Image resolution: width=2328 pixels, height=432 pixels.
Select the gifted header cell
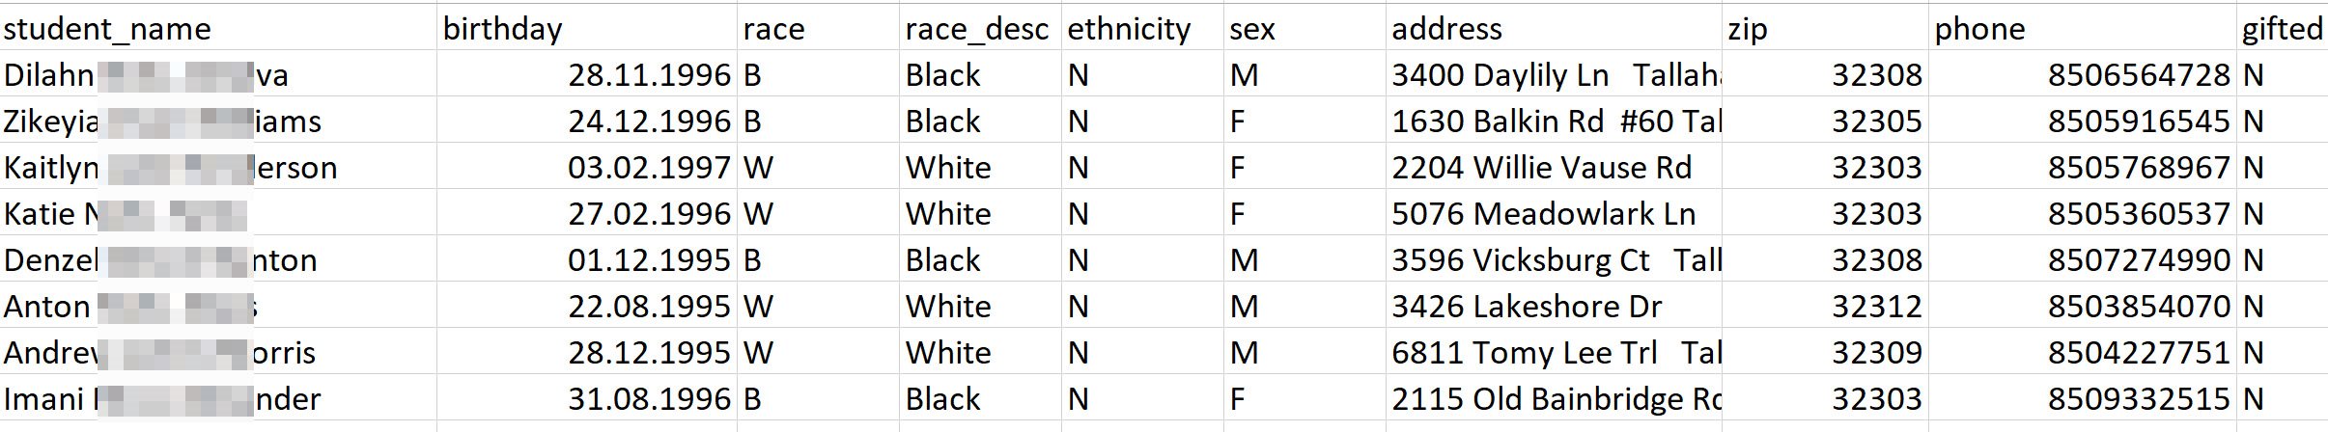click(2283, 29)
